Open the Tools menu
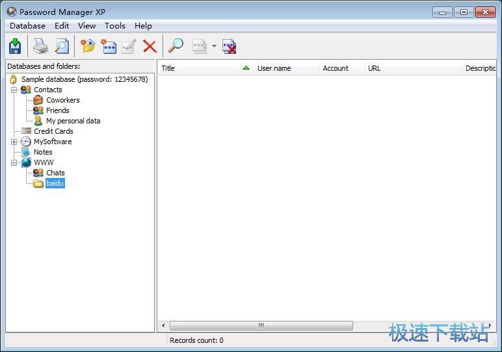The image size is (502, 352). pyautogui.click(x=115, y=26)
